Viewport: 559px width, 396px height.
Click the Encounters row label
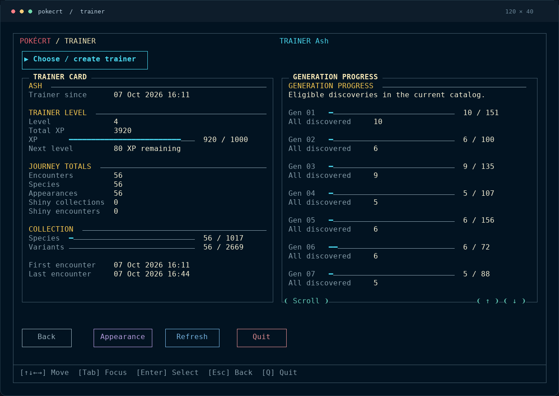pyautogui.click(x=51, y=176)
